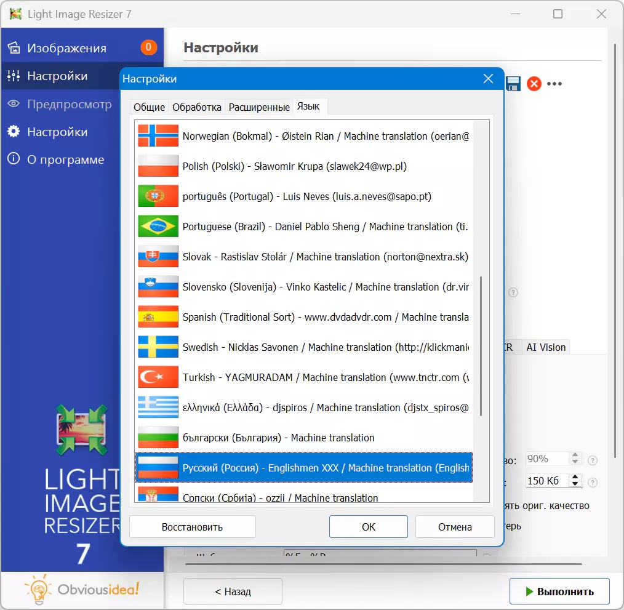Select Swedish language row
Viewport: 624px width, 610px height.
[x=304, y=347]
